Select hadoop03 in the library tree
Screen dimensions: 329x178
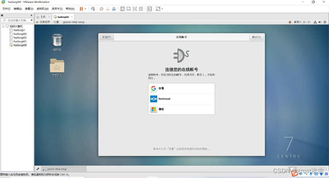click(20, 38)
